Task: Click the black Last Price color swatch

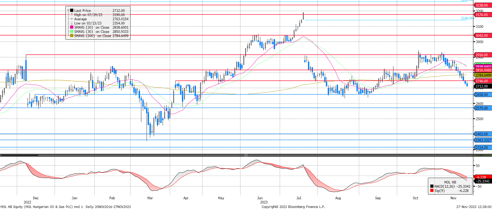Action: coord(72,11)
